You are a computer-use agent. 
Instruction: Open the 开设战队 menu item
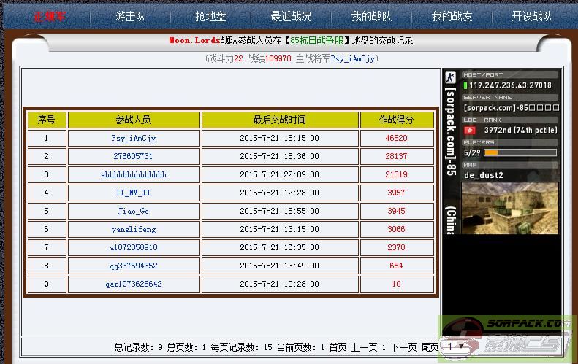click(x=531, y=16)
